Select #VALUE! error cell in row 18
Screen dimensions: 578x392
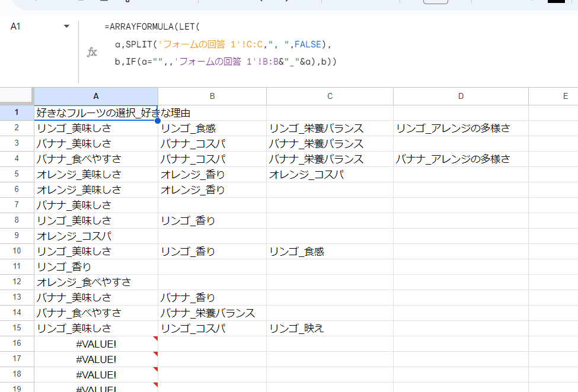click(96, 375)
